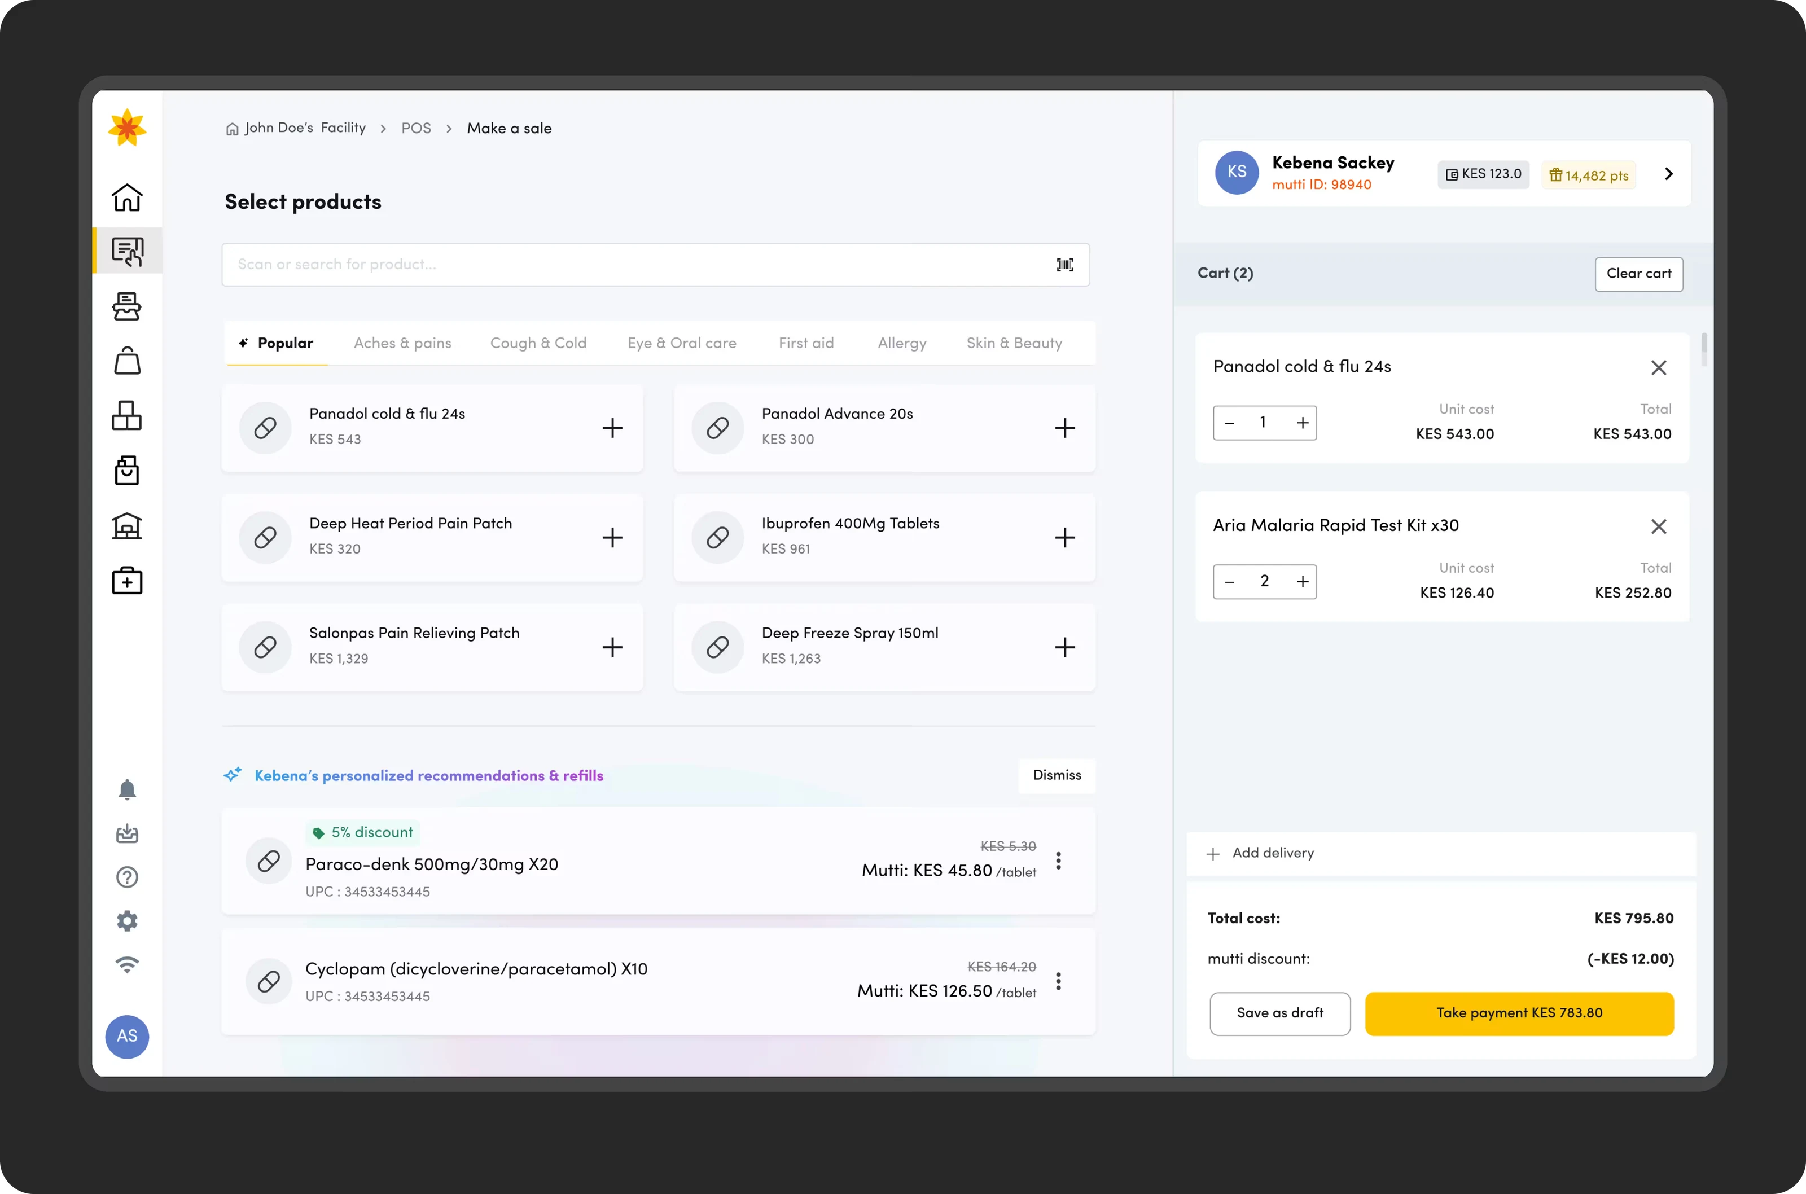Go to POS breadcrumb link
The height and width of the screenshot is (1194, 1806).
(x=416, y=128)
